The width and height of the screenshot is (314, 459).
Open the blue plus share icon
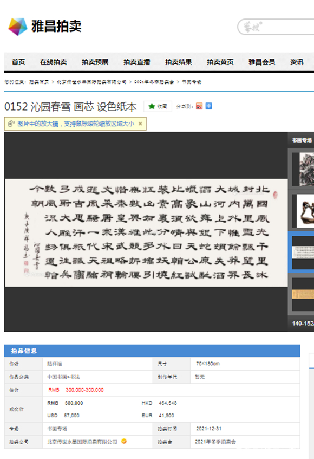pos(209,106)
